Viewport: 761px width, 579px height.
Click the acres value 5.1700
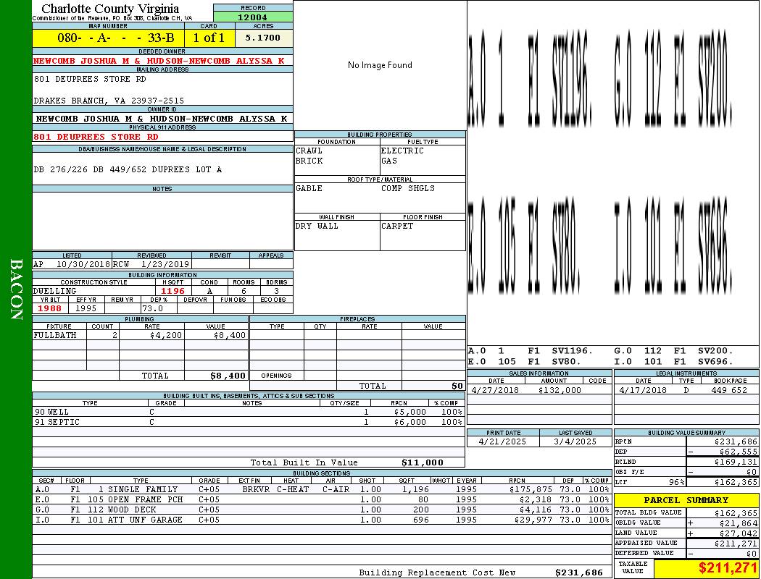click(262, 38)
